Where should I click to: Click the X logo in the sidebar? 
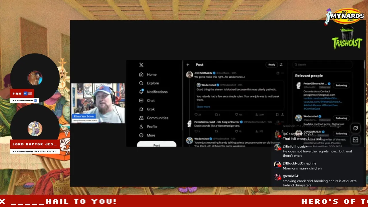point(141,65)
